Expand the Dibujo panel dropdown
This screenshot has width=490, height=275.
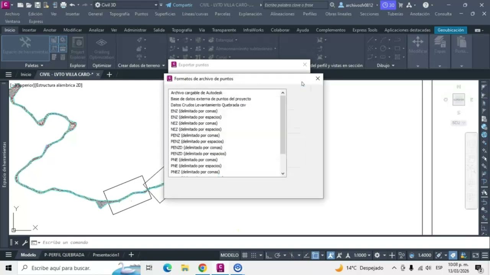pyautogui.click(x=385, y=65)
